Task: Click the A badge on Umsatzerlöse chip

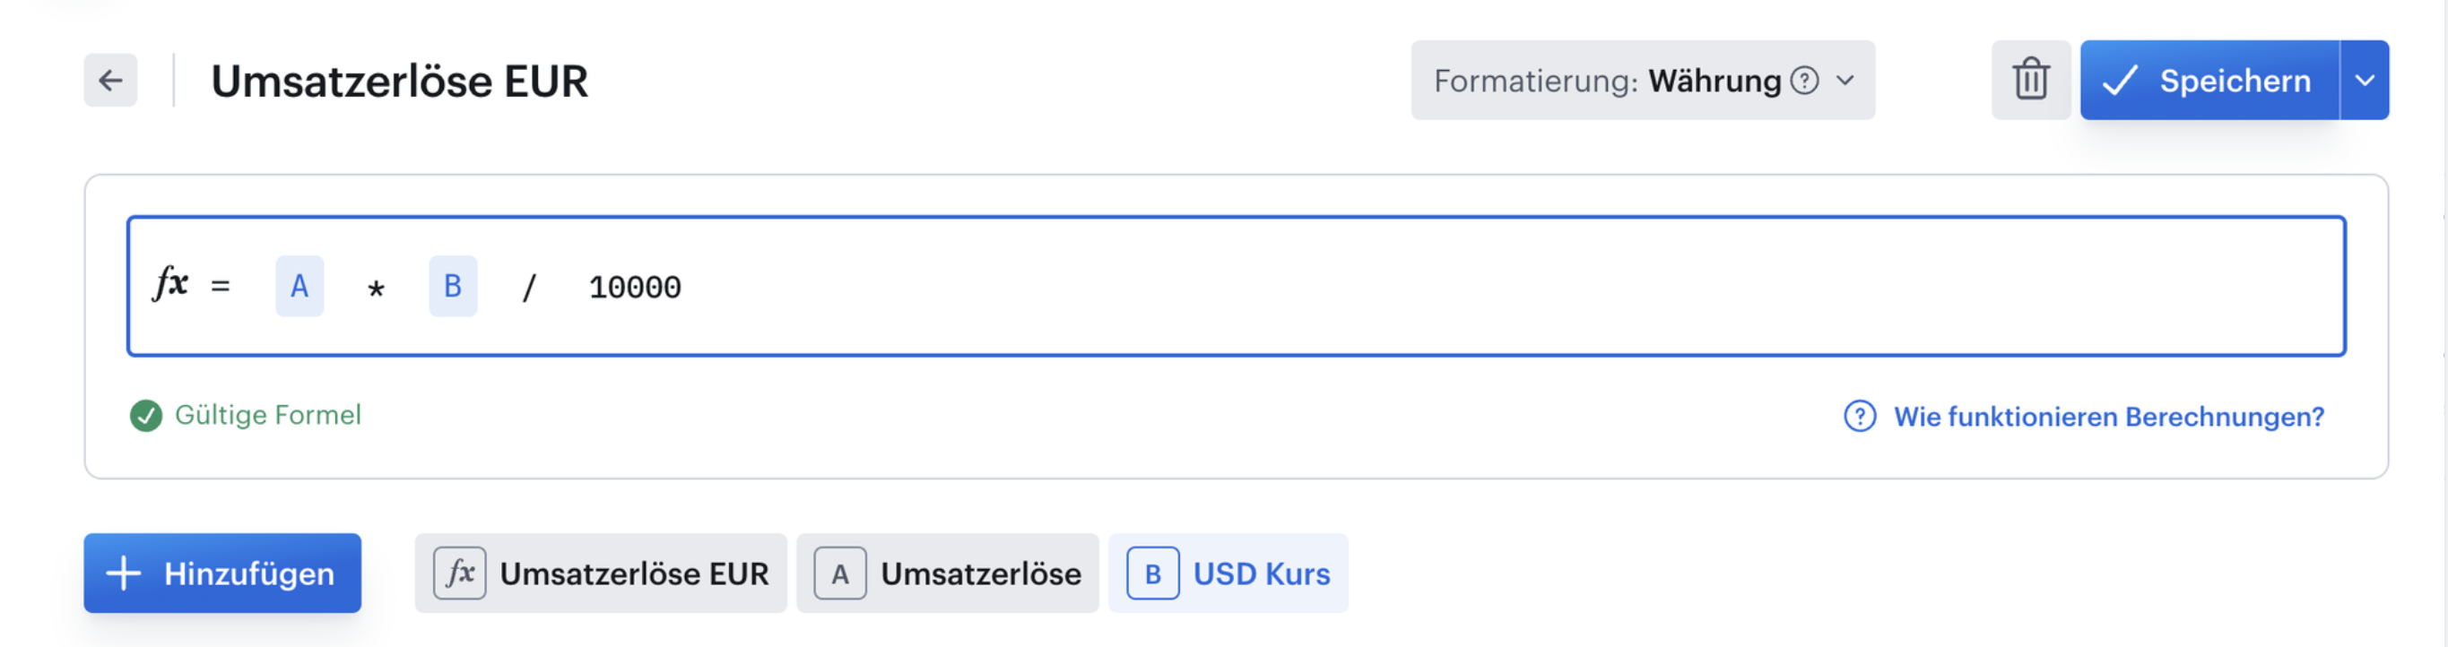Action: [840, 573]
